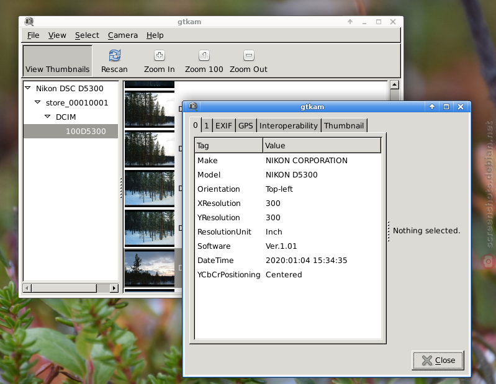The width and height of the screenshot is (496, 384).
Task: Click the Close button in the dialog
Action: [x=438, y=360]
